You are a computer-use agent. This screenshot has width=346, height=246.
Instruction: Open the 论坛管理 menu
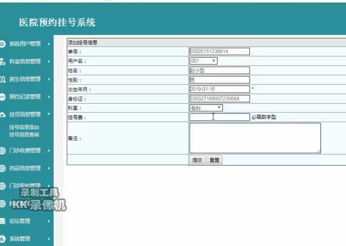pos(20,221)
